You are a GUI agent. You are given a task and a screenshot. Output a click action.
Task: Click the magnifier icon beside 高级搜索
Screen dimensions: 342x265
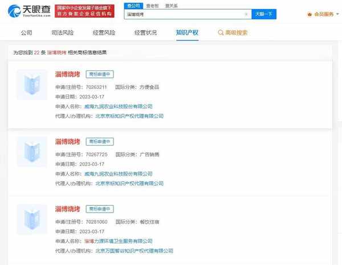point(221,32)
